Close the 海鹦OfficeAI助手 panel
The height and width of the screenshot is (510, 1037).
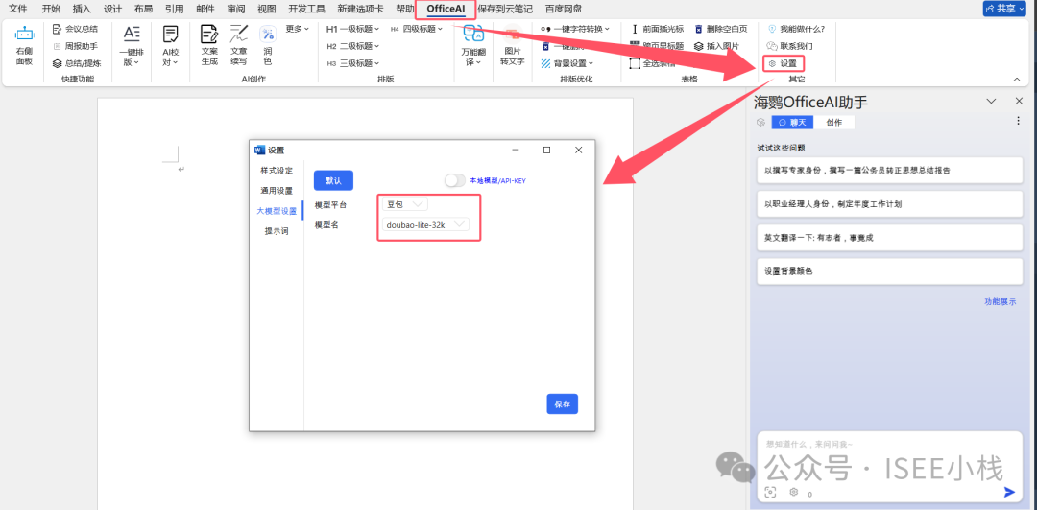coord(1019,101)
